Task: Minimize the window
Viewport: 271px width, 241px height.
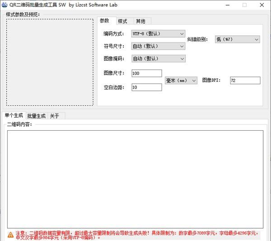Action: (228, 5)
